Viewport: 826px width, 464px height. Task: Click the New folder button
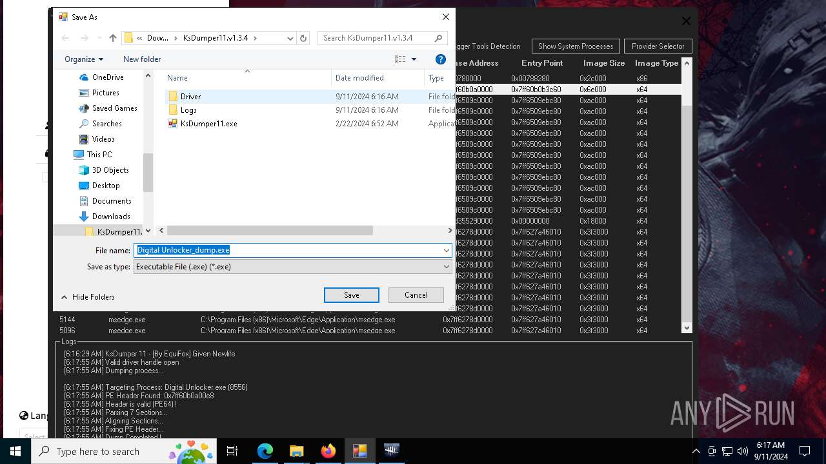tap(142, 59)
